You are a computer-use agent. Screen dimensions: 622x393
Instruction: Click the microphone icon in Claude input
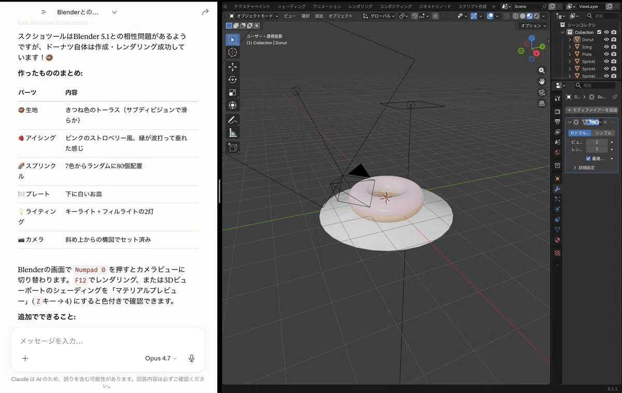[x=191, y=358]
